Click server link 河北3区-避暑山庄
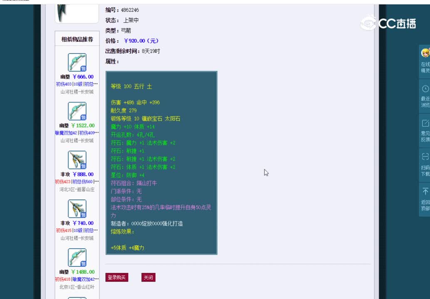 coord(77,189)
